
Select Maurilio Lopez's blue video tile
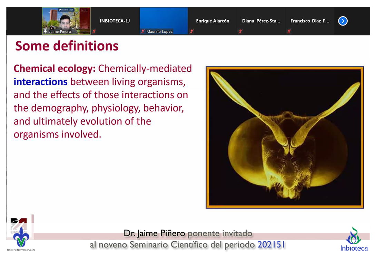click(164, 19)
